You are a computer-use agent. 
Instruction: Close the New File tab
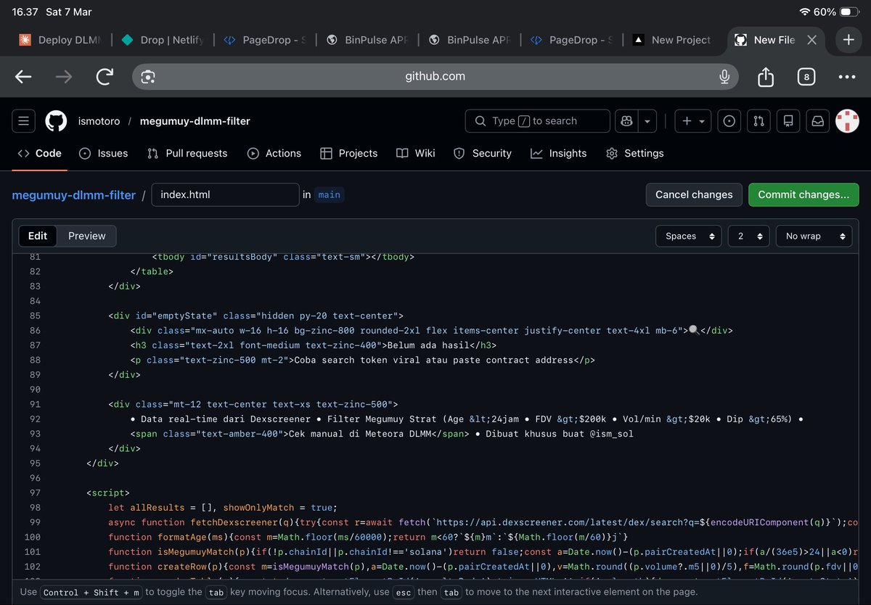(x=812, y=40)
